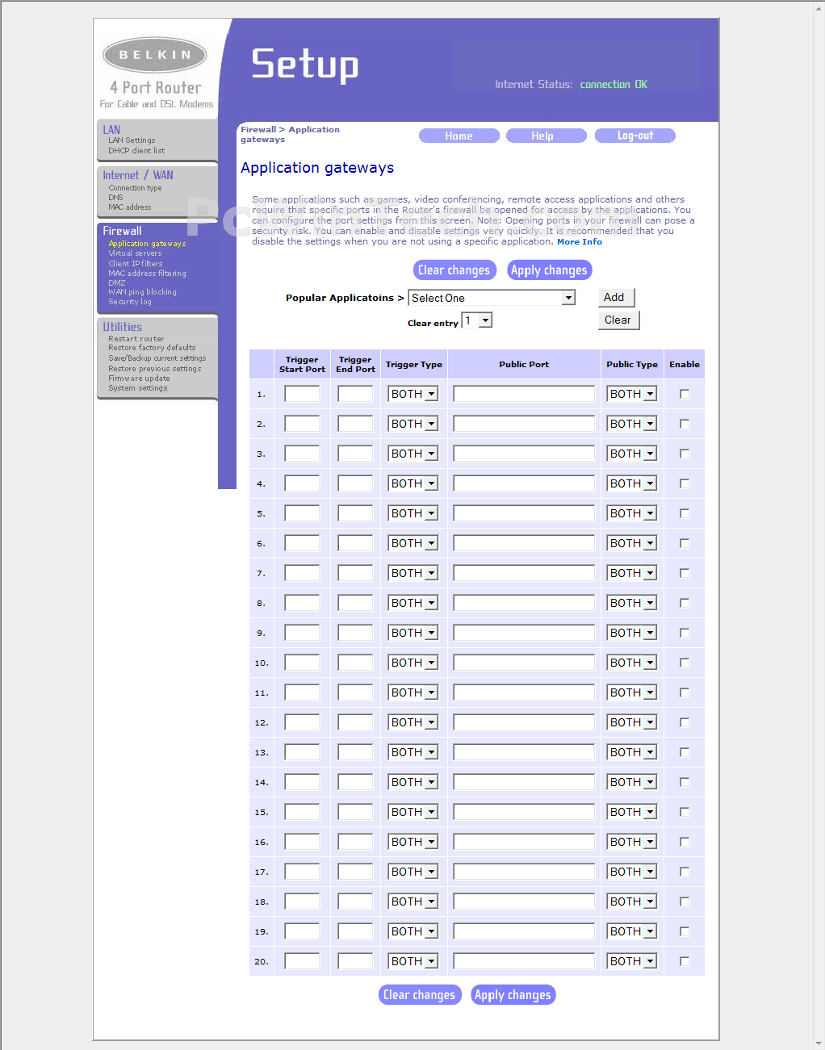Click the Belkin logo
Viewport: 825px width, 1050px height.
pos(155,55)
